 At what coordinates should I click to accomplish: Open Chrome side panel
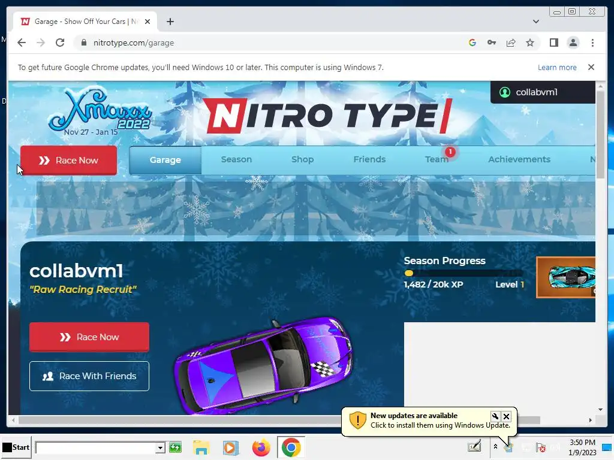(x=553, y=43)
